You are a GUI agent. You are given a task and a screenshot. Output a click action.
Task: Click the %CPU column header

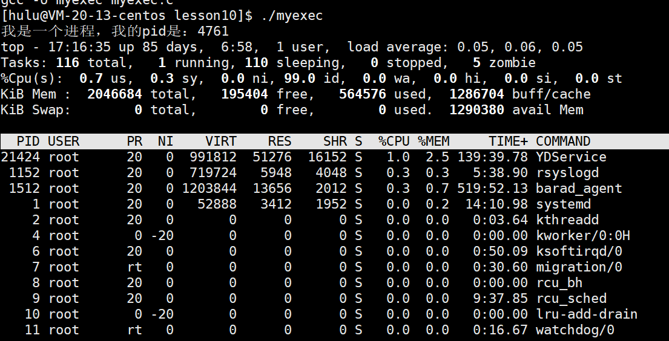coord(394,141)
